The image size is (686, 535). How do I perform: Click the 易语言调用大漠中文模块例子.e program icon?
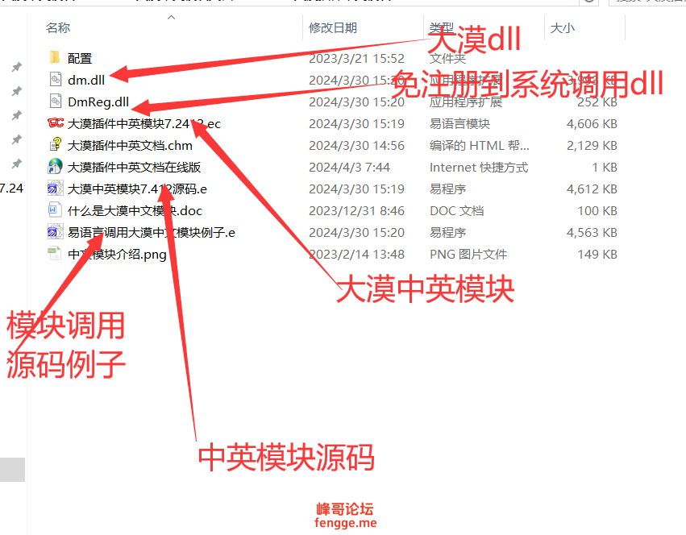55,232
